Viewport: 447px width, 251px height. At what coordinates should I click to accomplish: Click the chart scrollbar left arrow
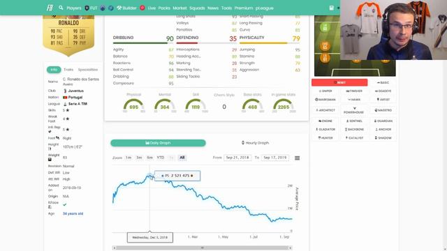[115, 248]
